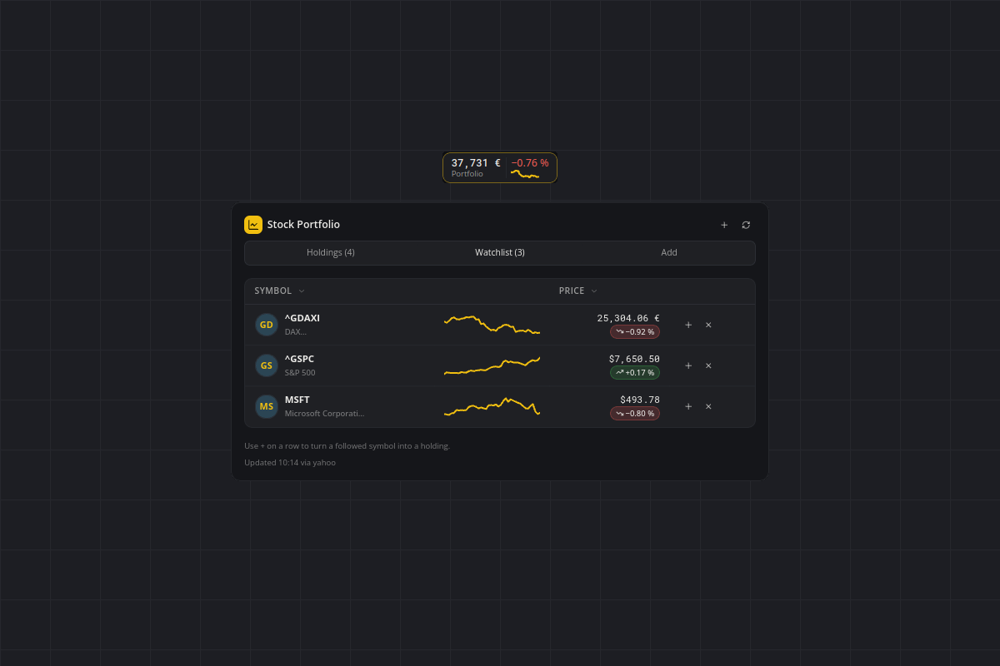Click the portfolio widget mini sparkline

tap(525, 174)
